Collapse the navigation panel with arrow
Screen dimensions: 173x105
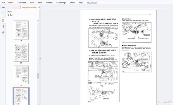click(40, 58)
